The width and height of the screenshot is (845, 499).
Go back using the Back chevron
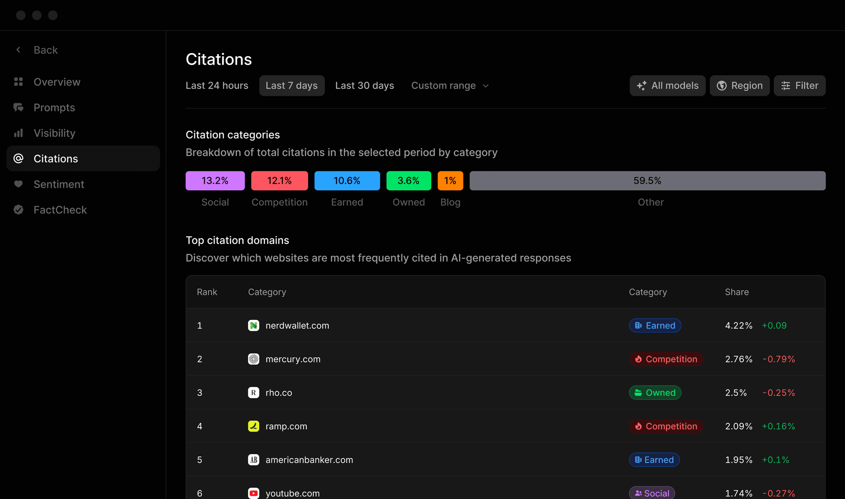pos(18,50)
